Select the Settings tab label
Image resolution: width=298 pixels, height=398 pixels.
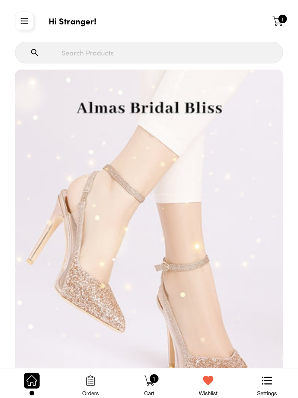tap(267, 393)
